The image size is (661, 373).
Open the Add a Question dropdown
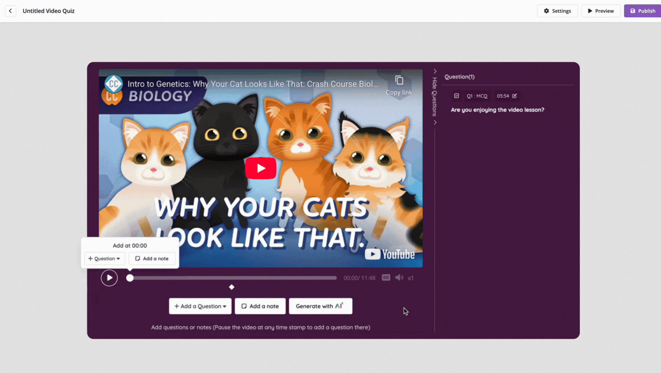[200, 306]
